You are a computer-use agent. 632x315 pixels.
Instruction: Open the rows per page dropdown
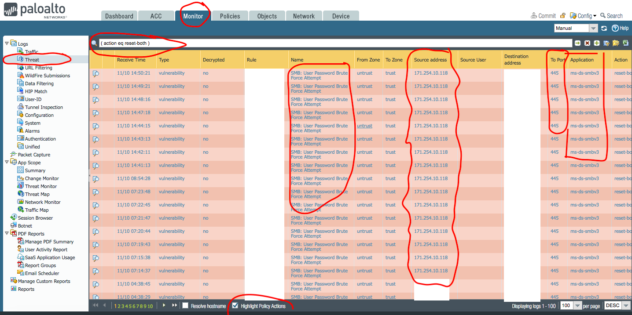(x=577, y=306)
